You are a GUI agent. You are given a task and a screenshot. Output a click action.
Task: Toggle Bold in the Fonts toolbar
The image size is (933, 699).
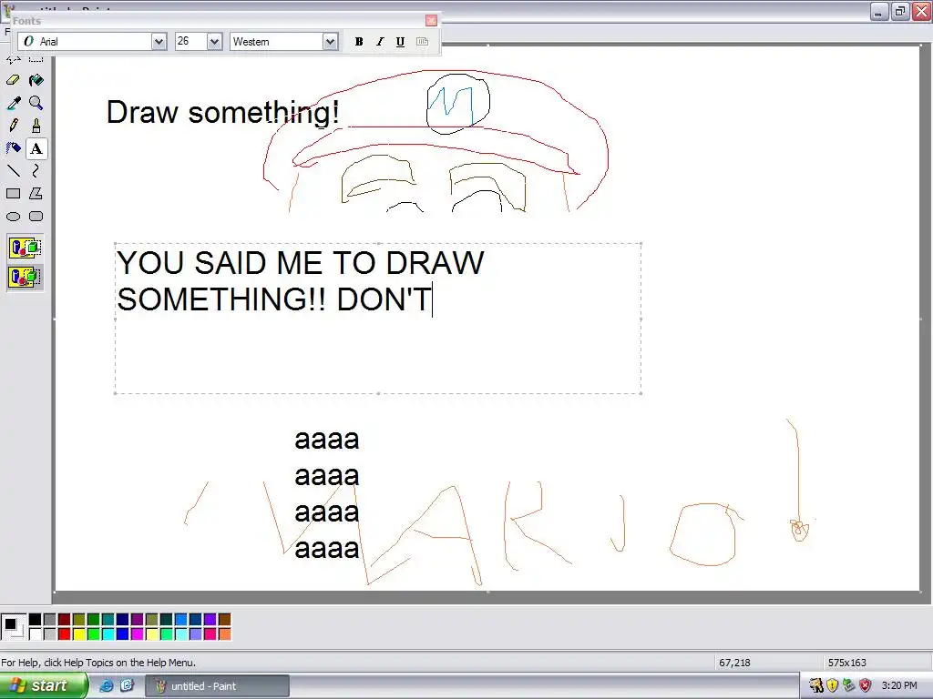359,42
